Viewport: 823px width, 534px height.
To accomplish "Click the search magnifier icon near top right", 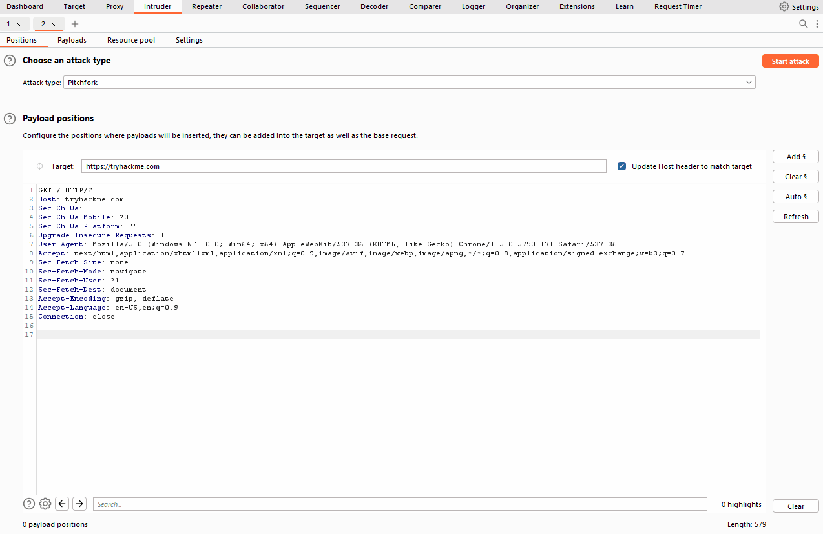I will coord(803,23).
